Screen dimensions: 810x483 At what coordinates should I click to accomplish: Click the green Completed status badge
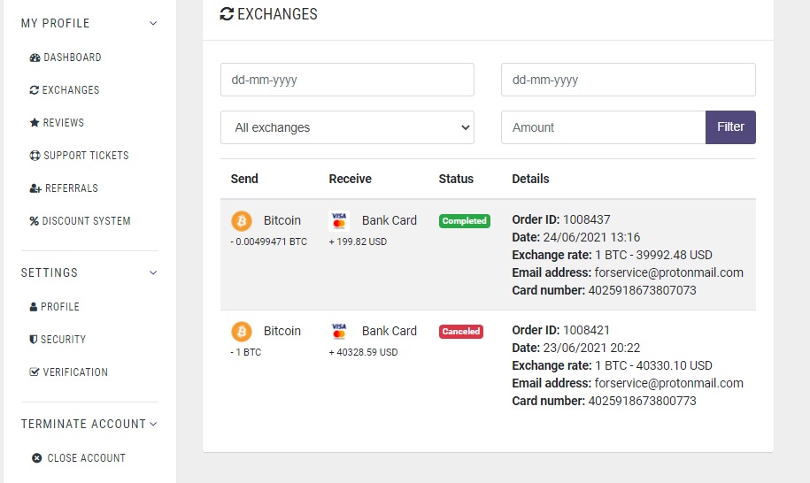coord(464,221)
